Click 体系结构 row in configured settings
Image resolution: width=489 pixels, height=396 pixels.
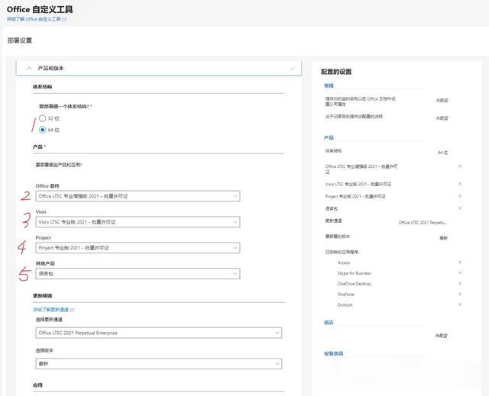pyautogui.click(x=333, y=150)
